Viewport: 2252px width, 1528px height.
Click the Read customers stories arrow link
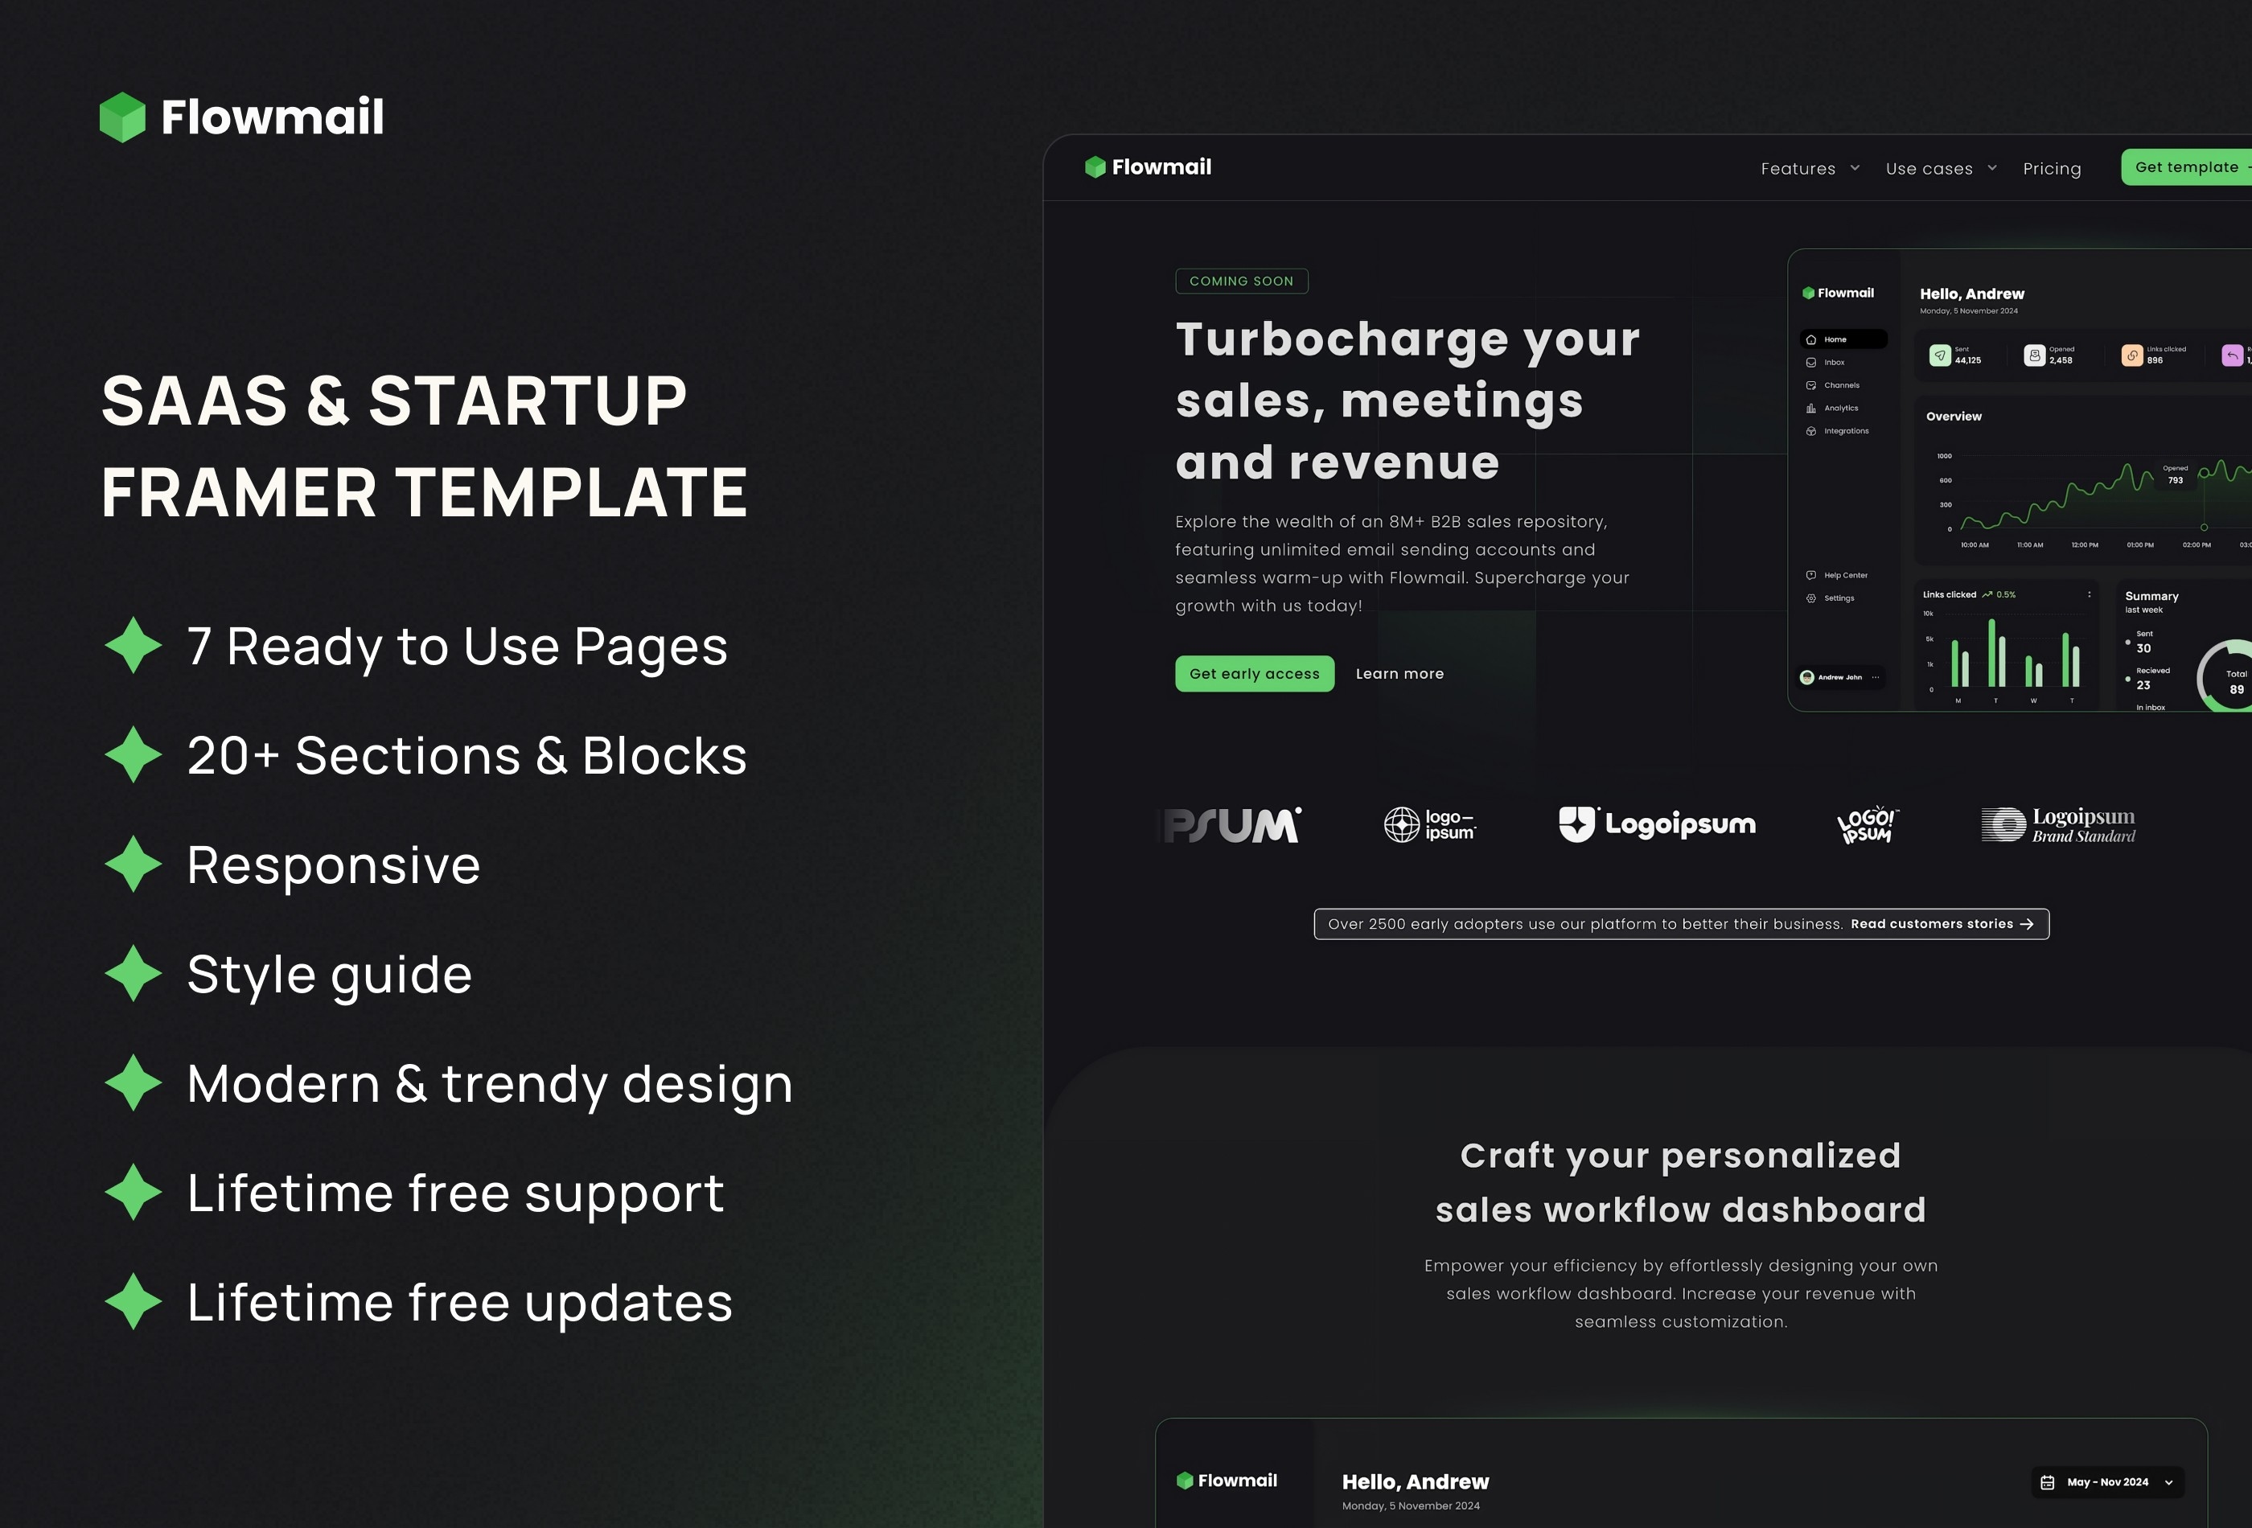(1943, 922)
